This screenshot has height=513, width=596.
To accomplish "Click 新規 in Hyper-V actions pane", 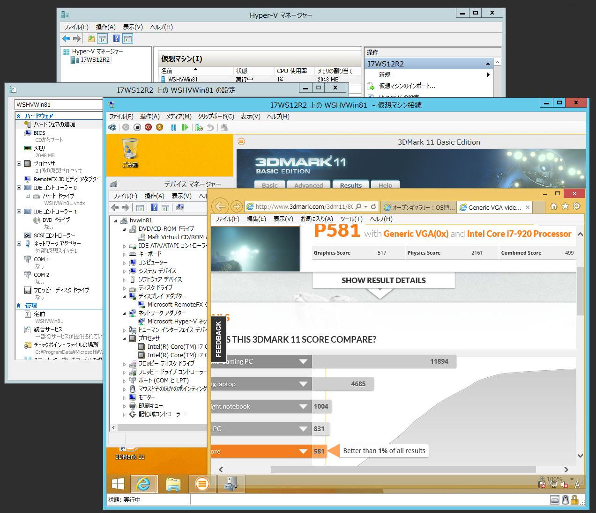I will [384, 74].
